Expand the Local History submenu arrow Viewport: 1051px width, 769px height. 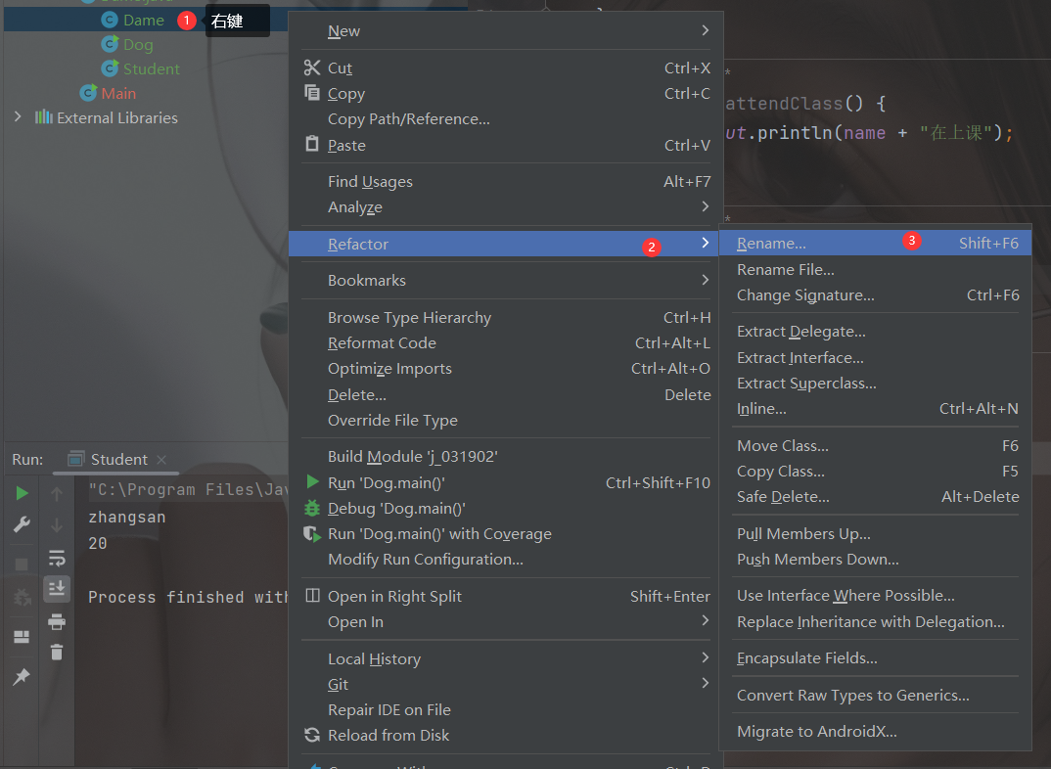point(706,657)
